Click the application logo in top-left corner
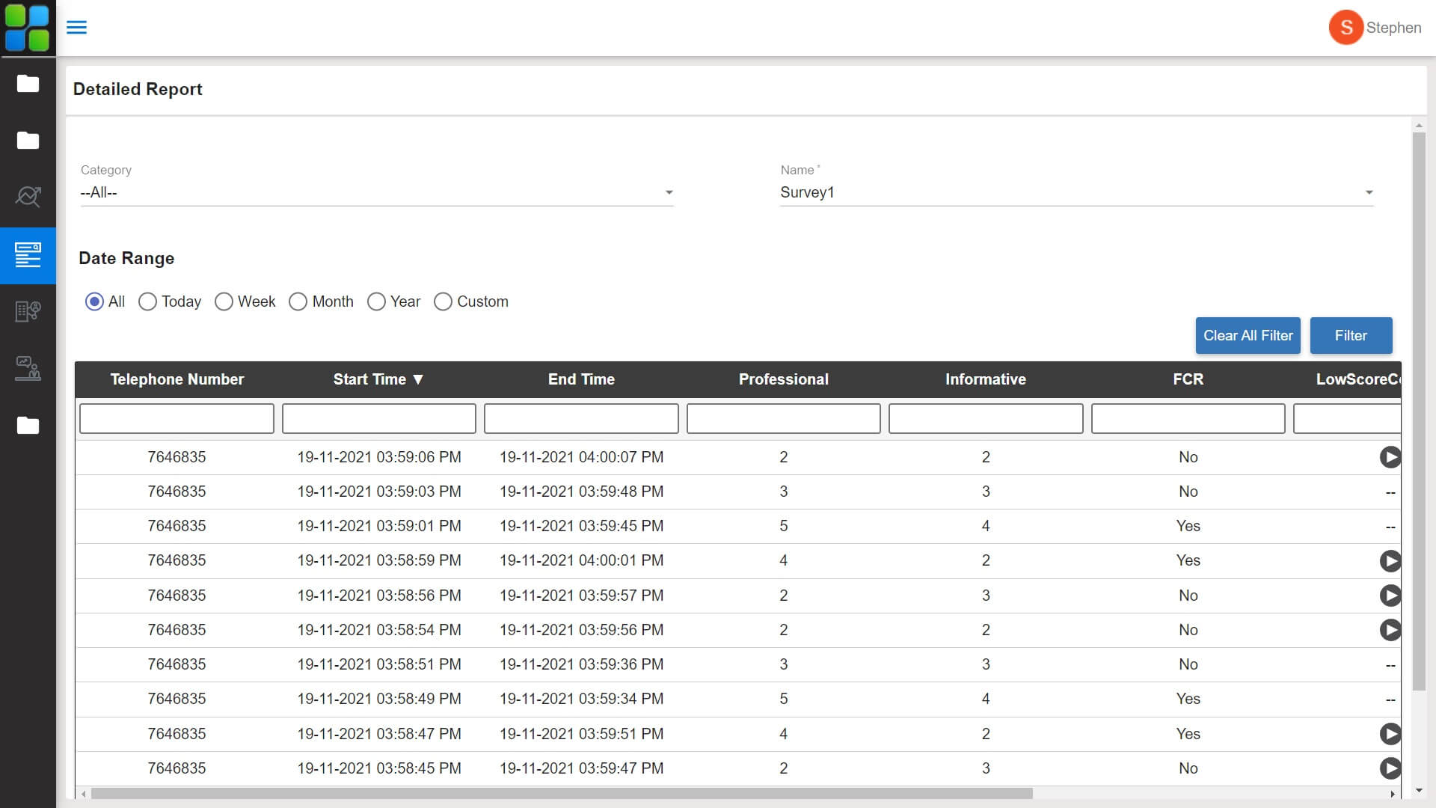 click(x=28, y=28)
